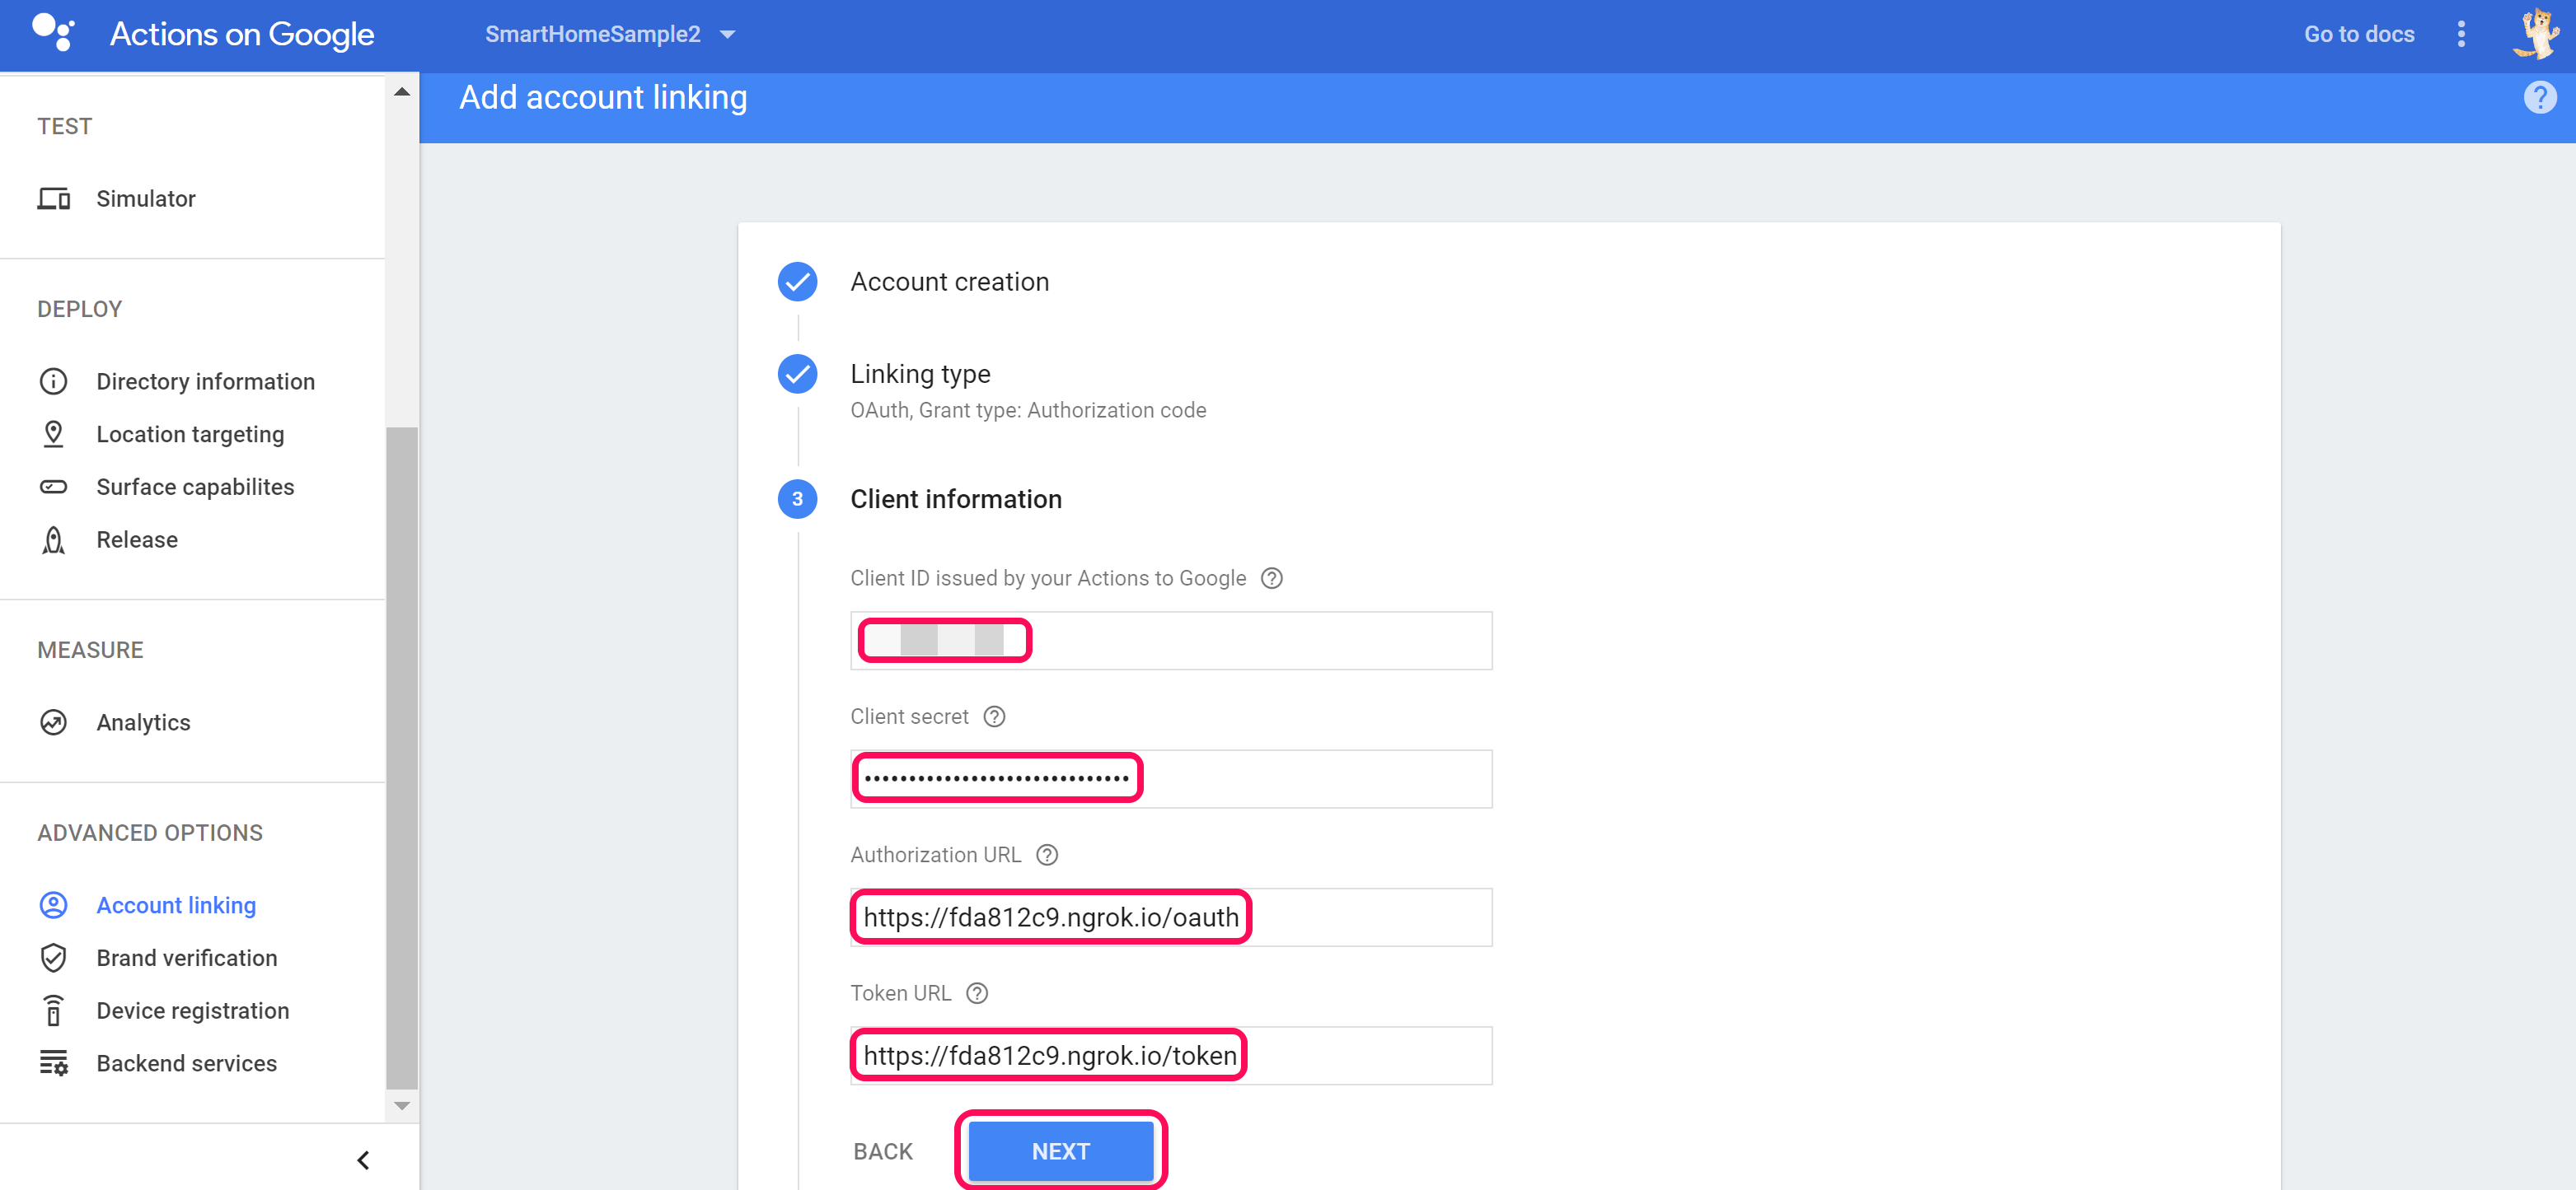Click the Device registration remote icon
Image resolution: width=2576 pixels, height=1190 pixels.
coord(54,1010)
